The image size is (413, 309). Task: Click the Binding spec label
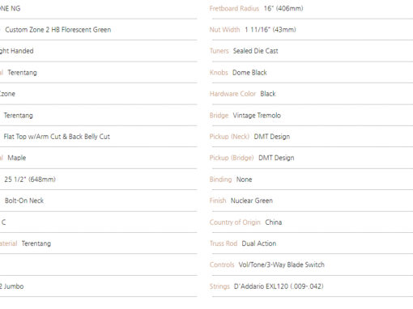pos(220,180)
